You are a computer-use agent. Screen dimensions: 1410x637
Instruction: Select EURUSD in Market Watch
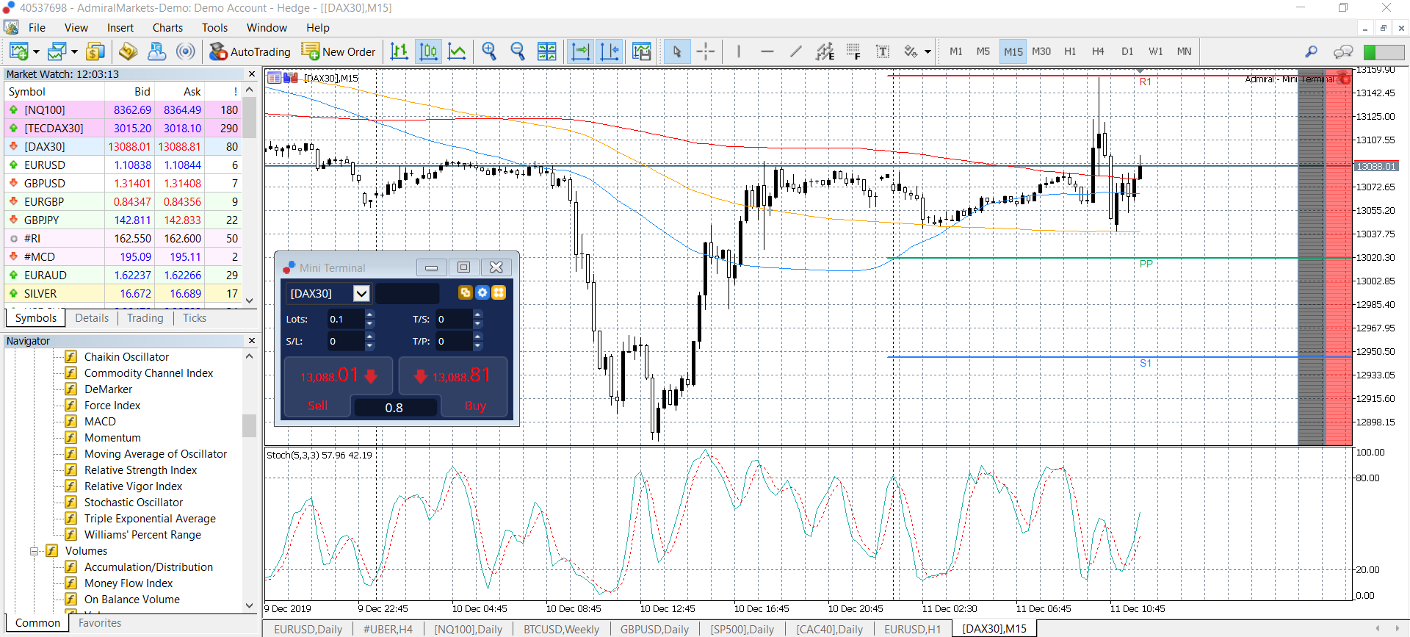click(122, 165)
